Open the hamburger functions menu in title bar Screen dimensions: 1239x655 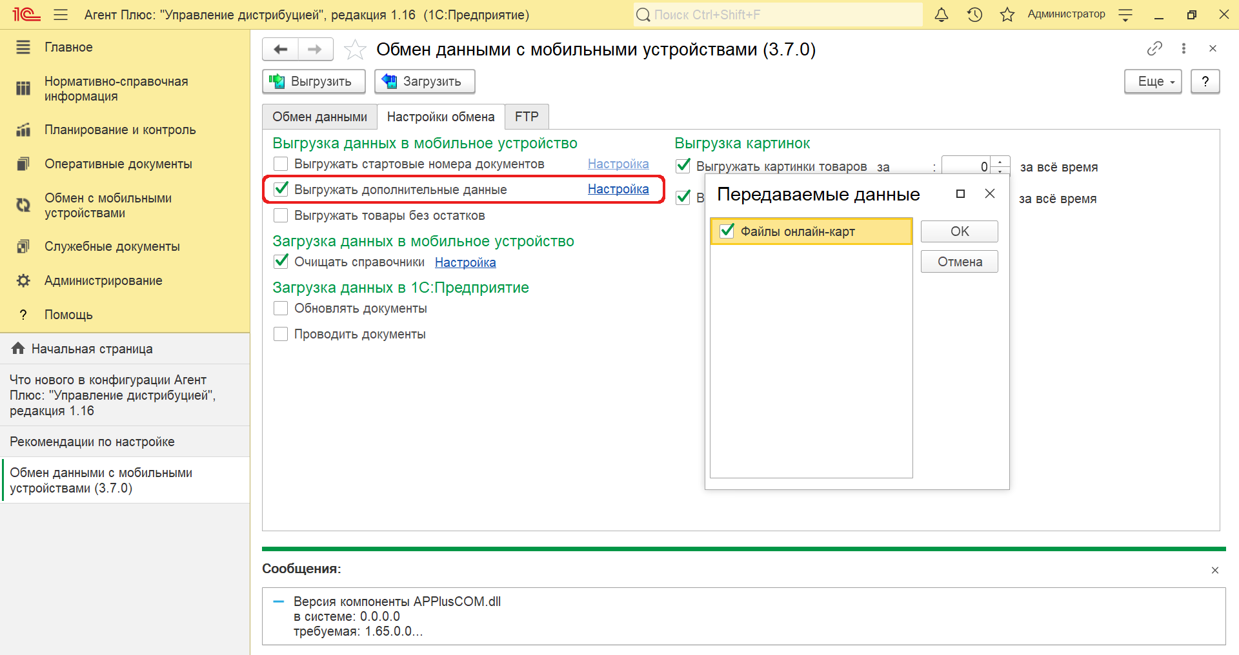pyautogui.click(x=61, y=14)
